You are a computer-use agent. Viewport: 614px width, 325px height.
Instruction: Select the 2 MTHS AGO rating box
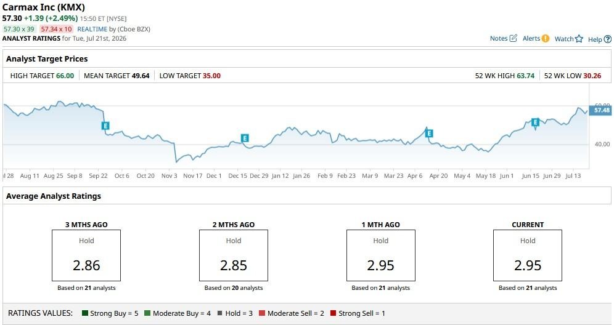[x=234, y=255]
